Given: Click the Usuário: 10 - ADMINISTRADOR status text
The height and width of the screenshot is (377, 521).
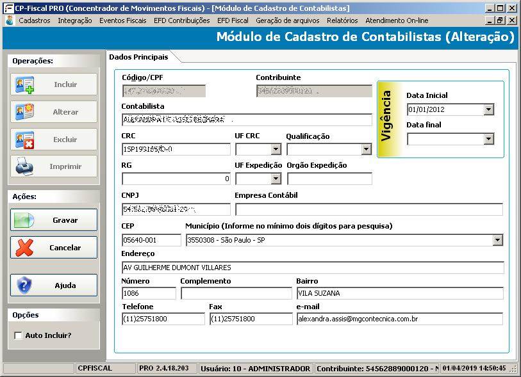Looking at the screenshot, I should (x=255, y=369).
